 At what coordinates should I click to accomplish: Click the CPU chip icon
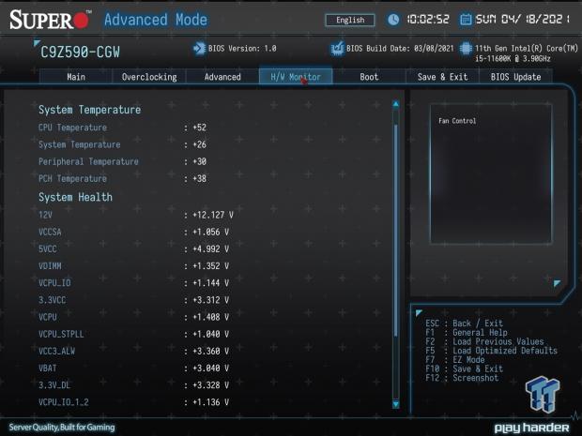[466, 49]
